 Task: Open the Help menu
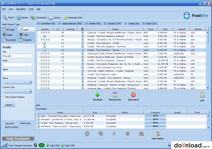(39, 9)
